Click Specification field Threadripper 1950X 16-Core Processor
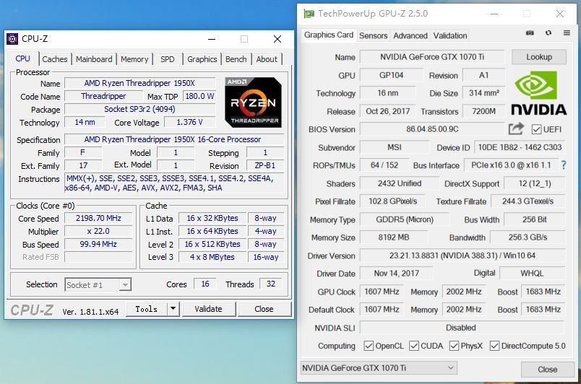Screen dimensions: 581x384 174,139
